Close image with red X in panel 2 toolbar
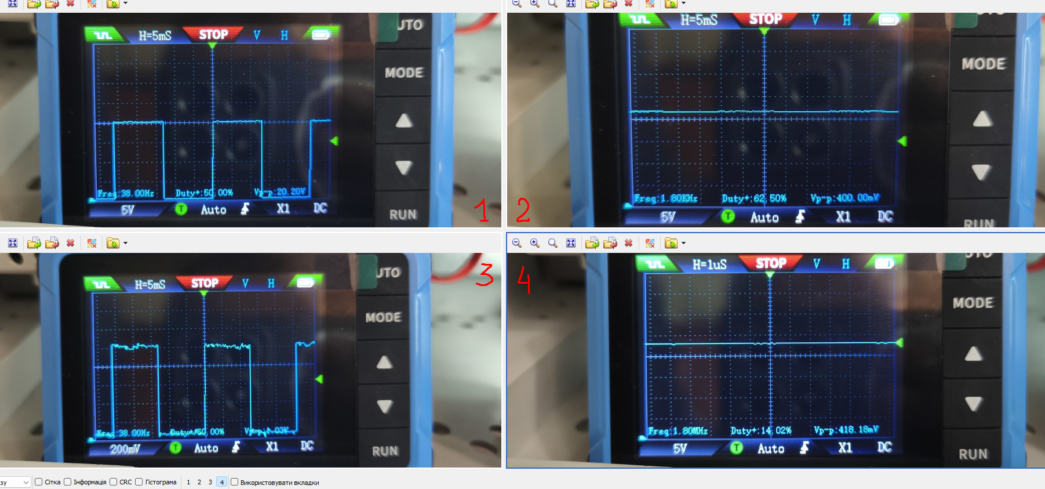This screenshot has width=1045, height=489. [628, 3]
